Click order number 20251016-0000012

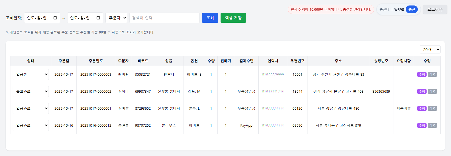(x=96, y=126)
